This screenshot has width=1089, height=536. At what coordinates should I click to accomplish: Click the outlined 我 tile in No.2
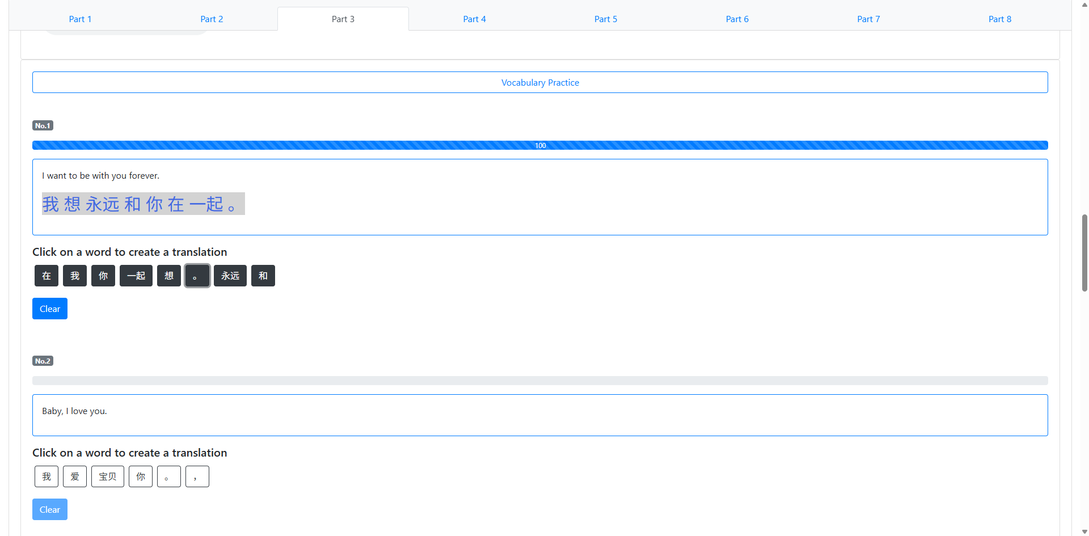47,476
